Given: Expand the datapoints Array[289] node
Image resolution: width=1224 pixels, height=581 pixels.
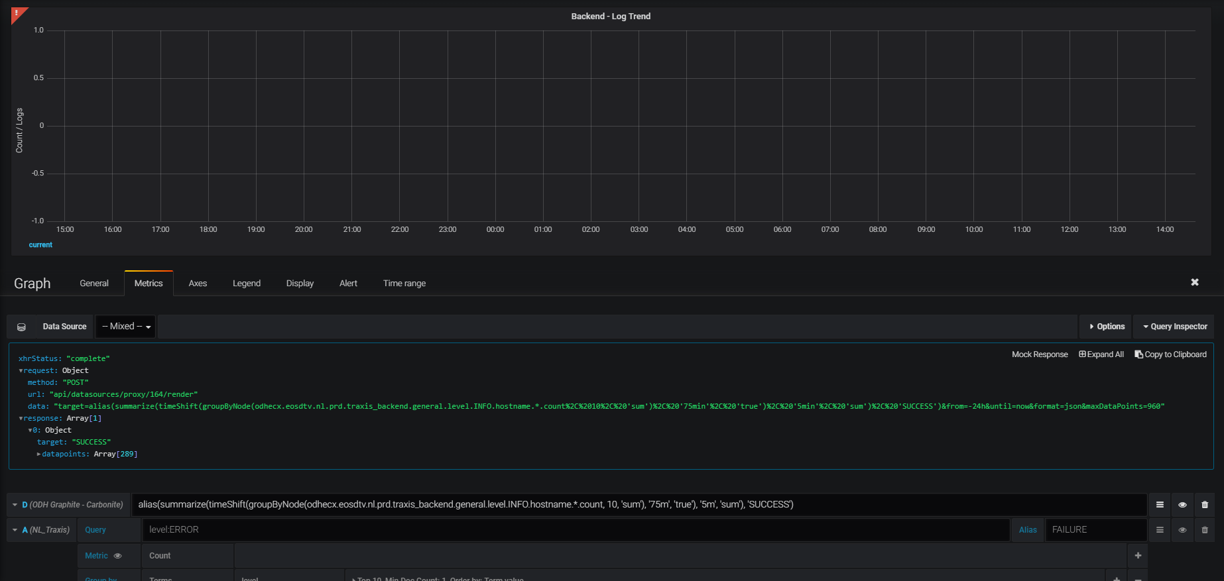Looking at the screenshot, I should point(39,454).
